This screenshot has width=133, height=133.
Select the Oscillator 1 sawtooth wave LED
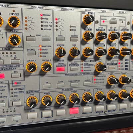[26, 18]
